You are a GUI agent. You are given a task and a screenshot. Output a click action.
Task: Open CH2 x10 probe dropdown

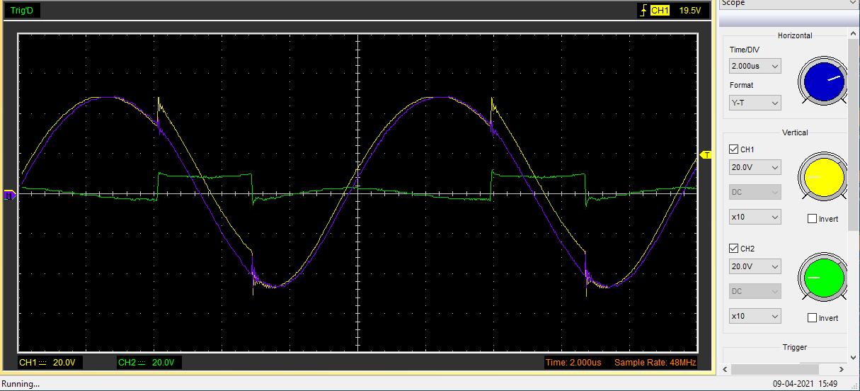(755, 316)
